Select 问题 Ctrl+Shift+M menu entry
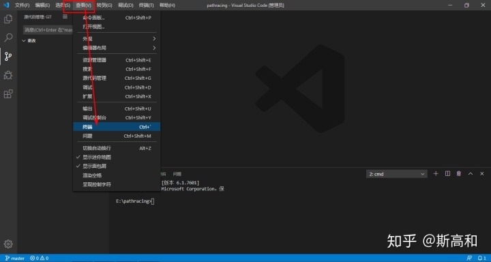Viewport: 491px width, 262px height. [x=117, y=136]
